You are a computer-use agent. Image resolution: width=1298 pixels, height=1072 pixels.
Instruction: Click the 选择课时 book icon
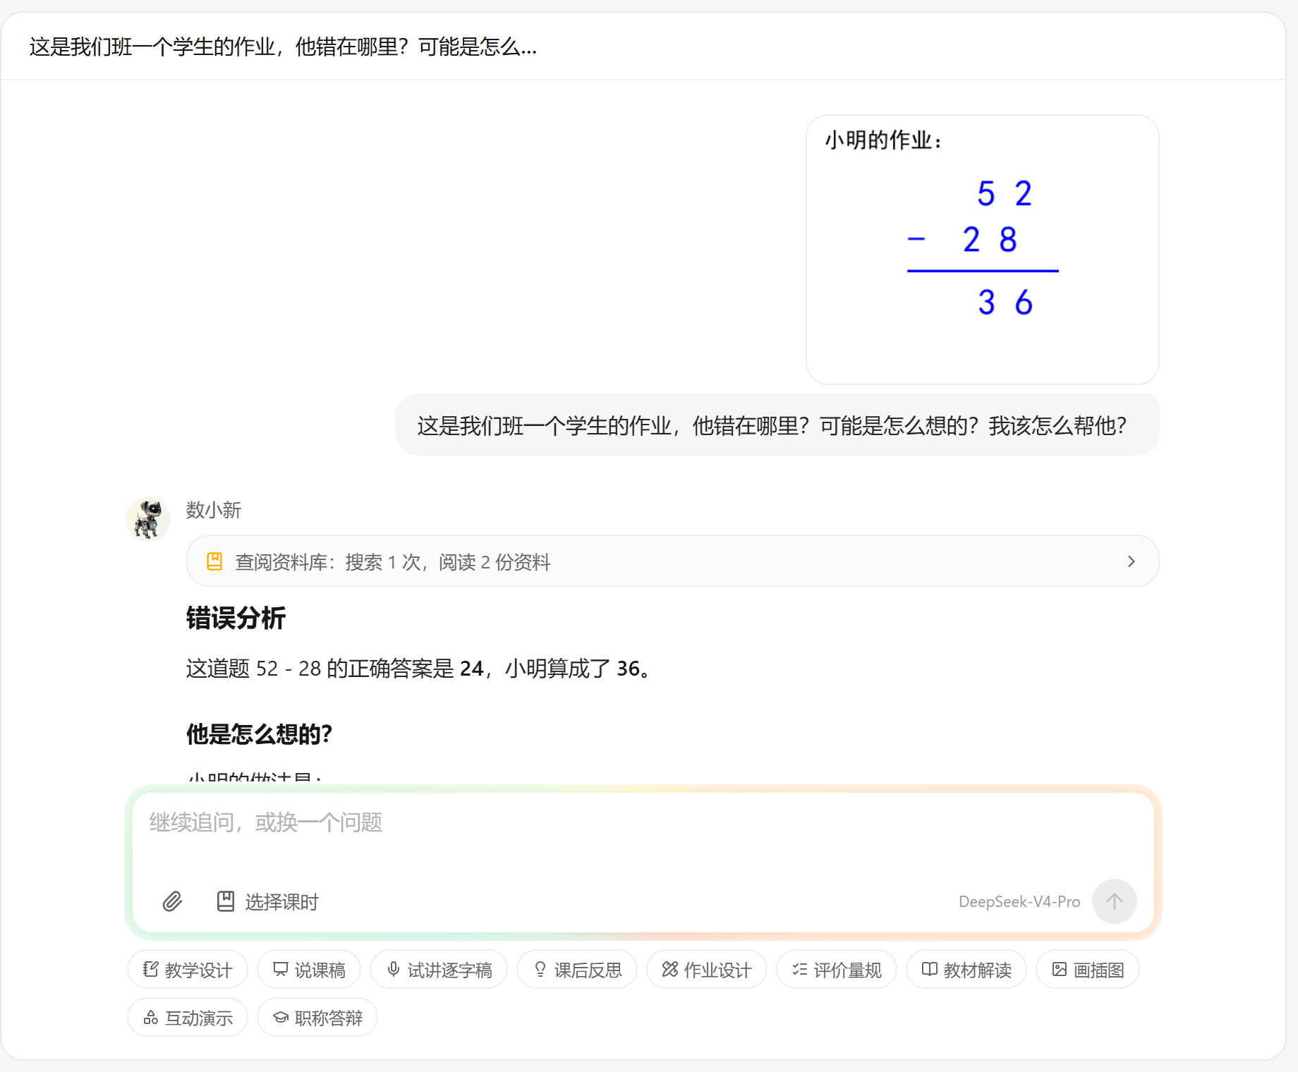click(x=226, y=901)
